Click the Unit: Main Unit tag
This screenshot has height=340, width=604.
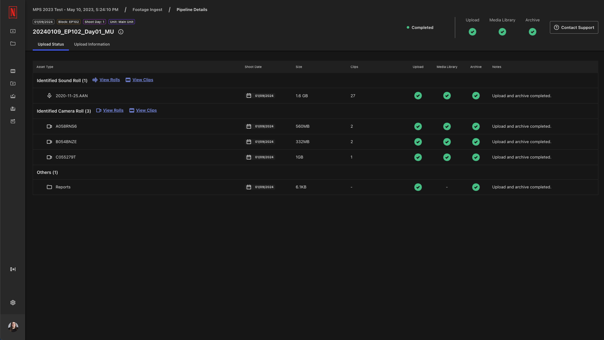point(122,22)
